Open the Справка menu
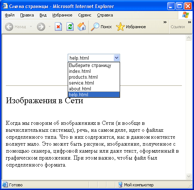Image resolution: width=194 pixels, height=190 pixels. click(105, 15)
